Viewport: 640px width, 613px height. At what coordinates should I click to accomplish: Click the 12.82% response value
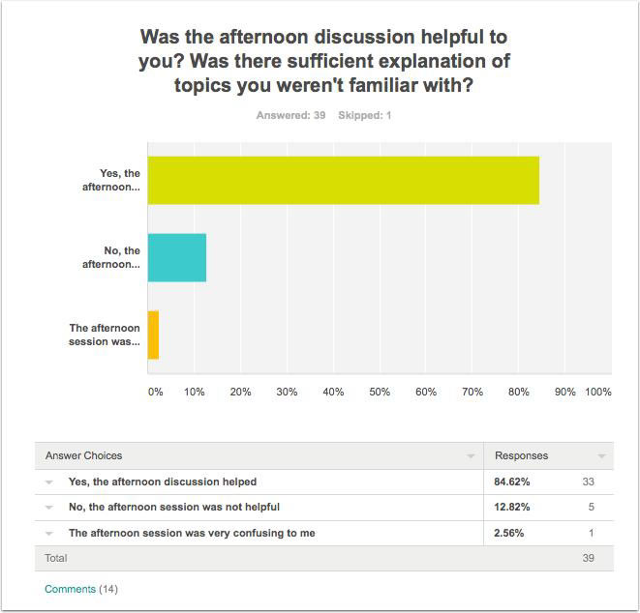512,507
